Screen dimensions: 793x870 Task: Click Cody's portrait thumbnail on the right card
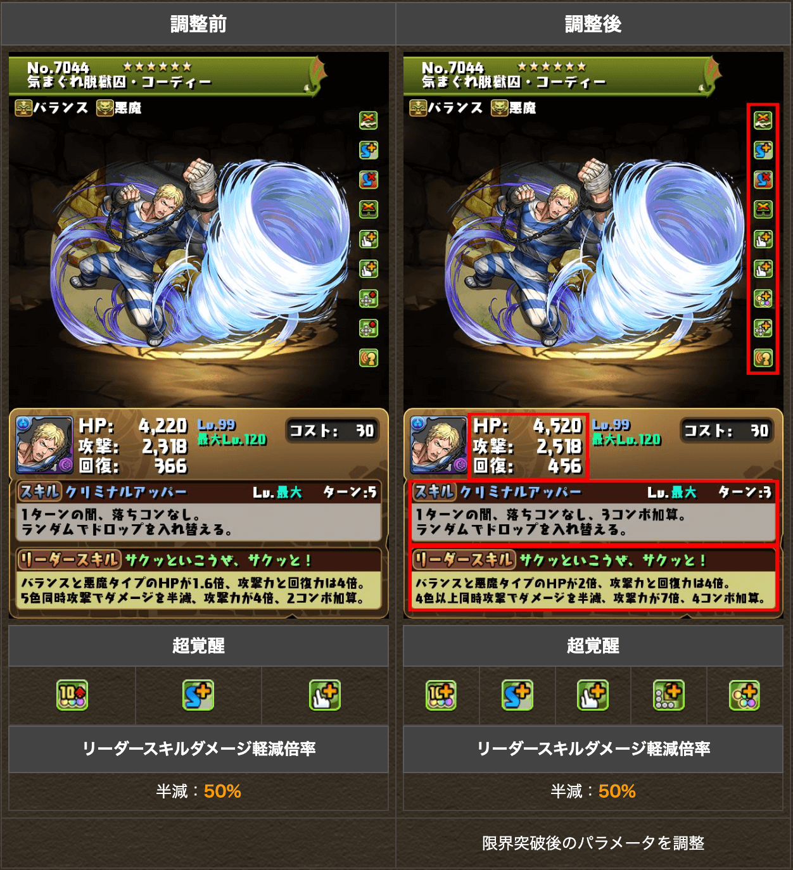[x=438, y=444]
